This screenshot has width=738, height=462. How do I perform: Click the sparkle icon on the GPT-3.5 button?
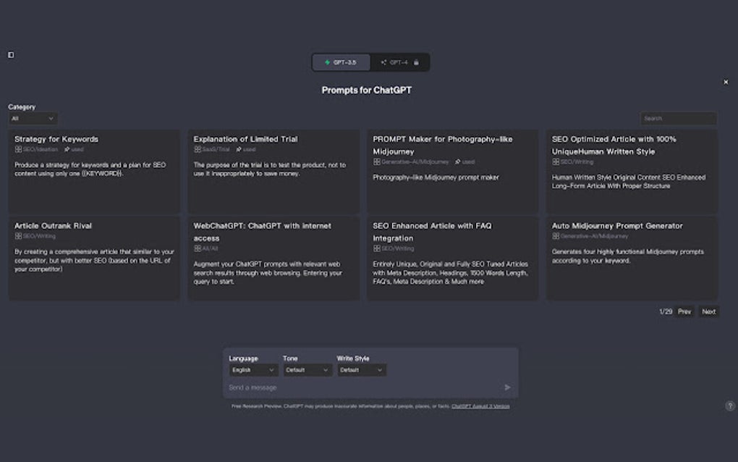[x=327, y=62]
